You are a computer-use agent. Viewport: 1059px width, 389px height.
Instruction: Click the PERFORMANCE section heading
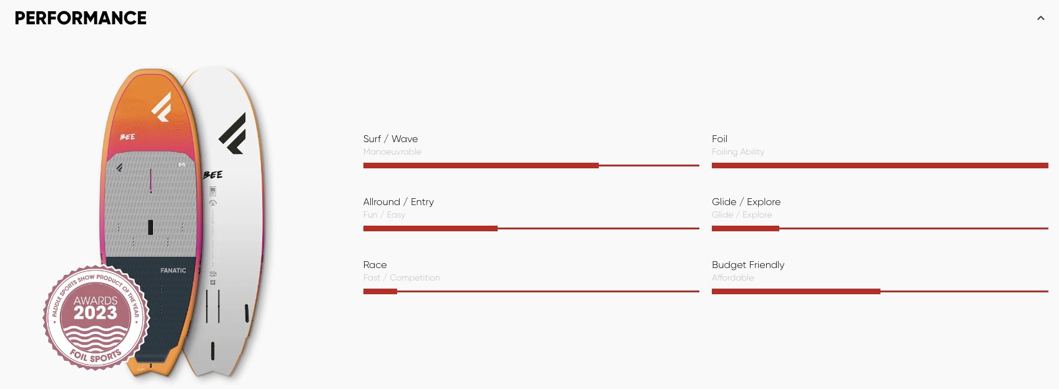tap(81, 18)
